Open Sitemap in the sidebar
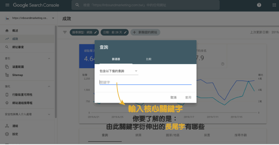This screenshot has width=279, height=145. [x=27, y=75]
